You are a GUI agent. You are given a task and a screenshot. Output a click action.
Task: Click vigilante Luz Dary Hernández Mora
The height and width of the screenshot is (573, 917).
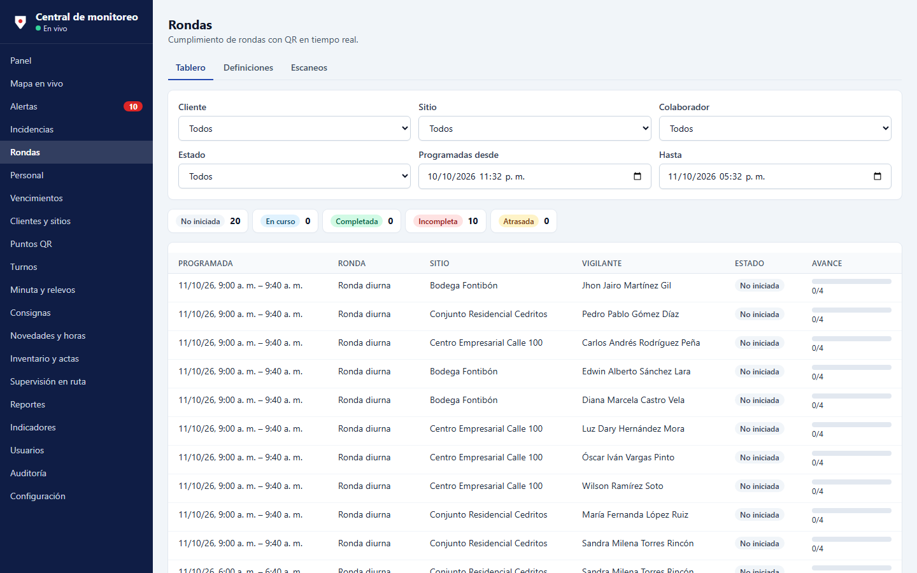point(633,428)
